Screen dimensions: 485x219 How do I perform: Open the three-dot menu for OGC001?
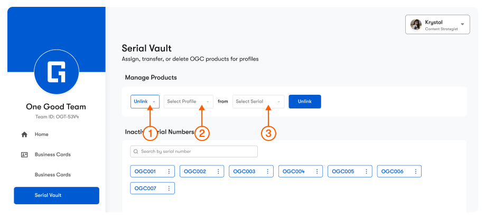pos(169,172)
